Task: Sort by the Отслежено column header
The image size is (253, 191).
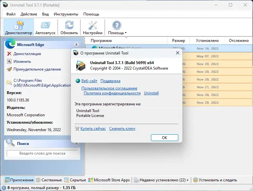Action: coord(239,41)
